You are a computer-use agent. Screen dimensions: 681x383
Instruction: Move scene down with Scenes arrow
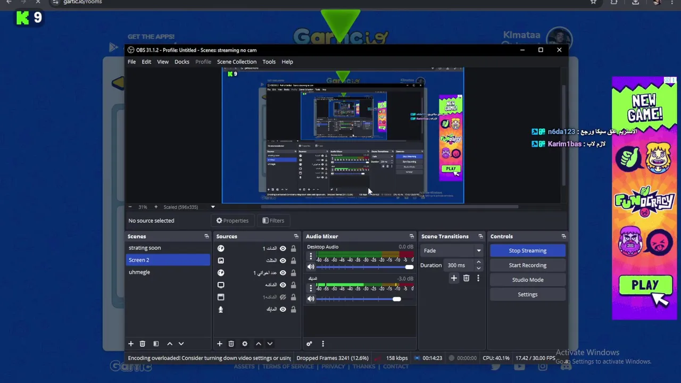(181, 344)
